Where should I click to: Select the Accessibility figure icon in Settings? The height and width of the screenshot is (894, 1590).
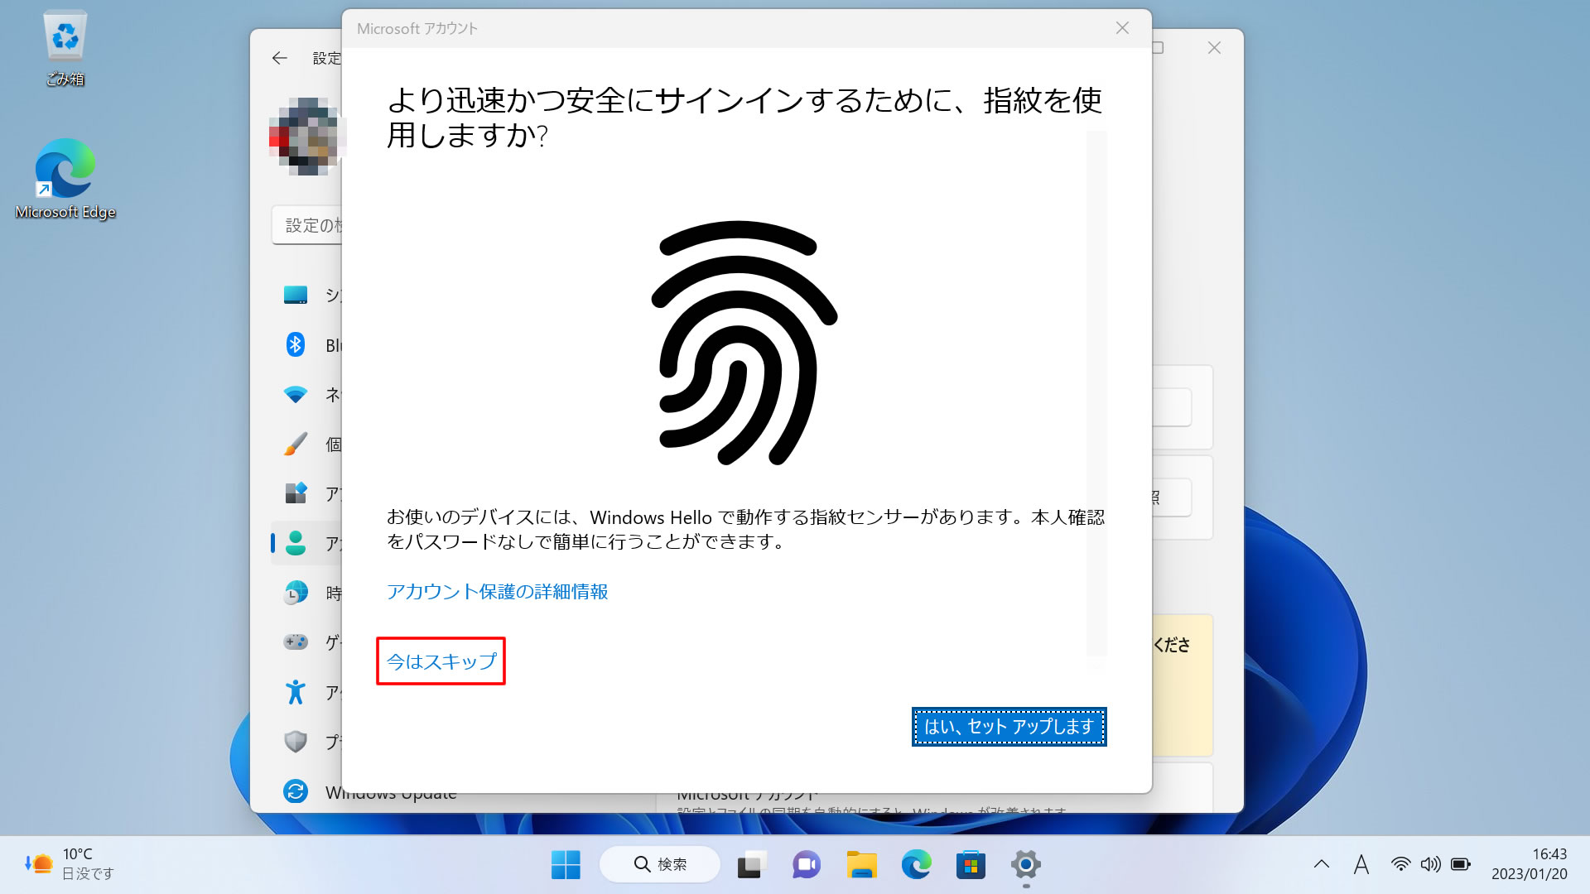[x=296, y=692]
